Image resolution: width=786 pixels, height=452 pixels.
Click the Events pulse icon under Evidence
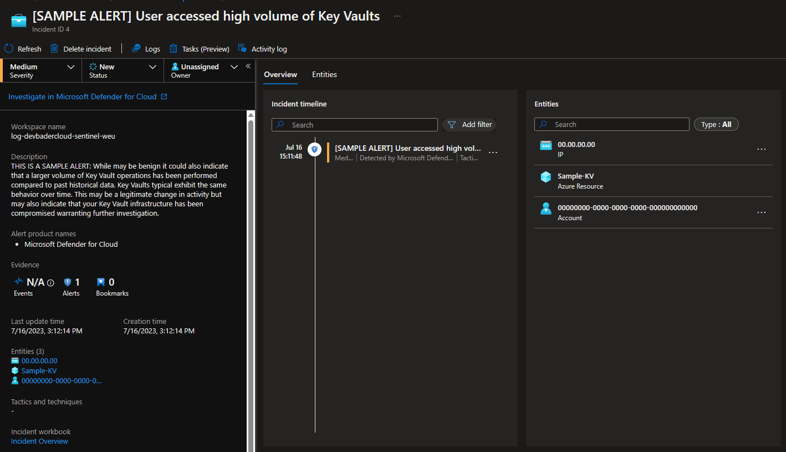coord(19,281)
